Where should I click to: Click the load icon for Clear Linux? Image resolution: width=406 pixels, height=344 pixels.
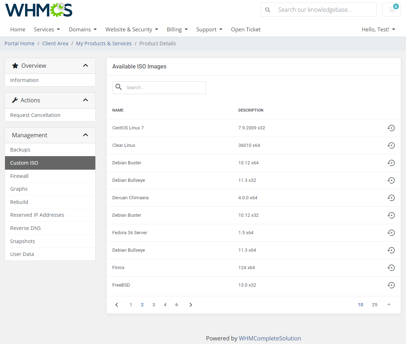pos(391,145)
